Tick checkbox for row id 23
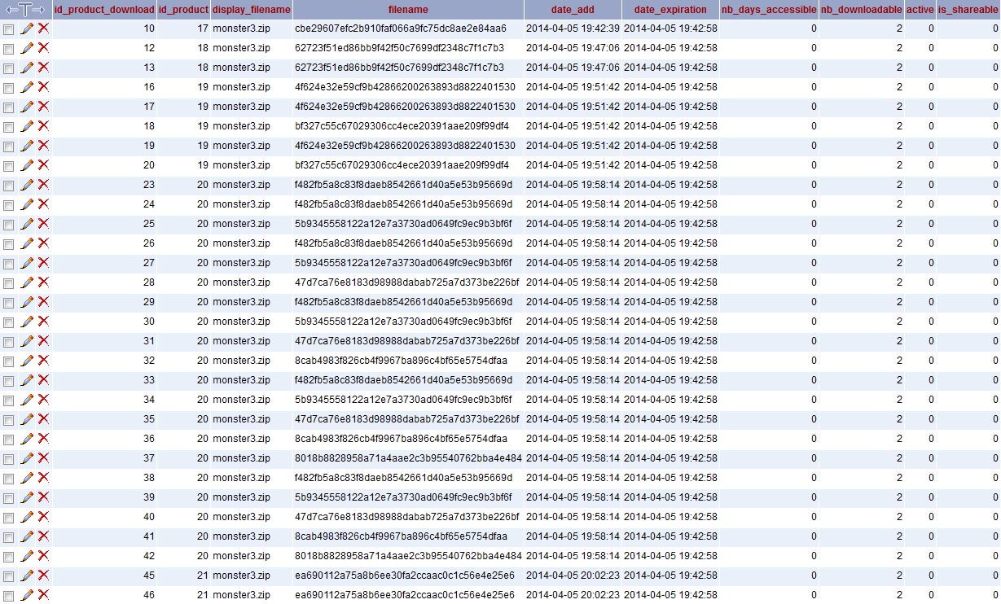 (8, 186)
